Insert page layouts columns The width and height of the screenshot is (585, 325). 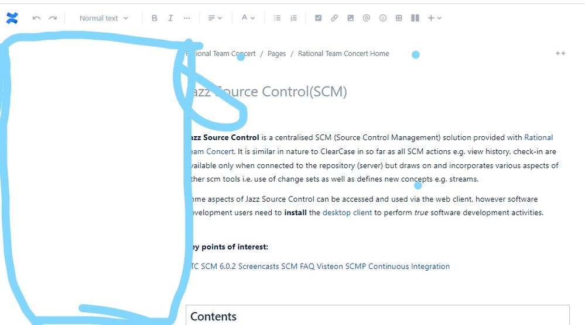click(x=415, y=18)
